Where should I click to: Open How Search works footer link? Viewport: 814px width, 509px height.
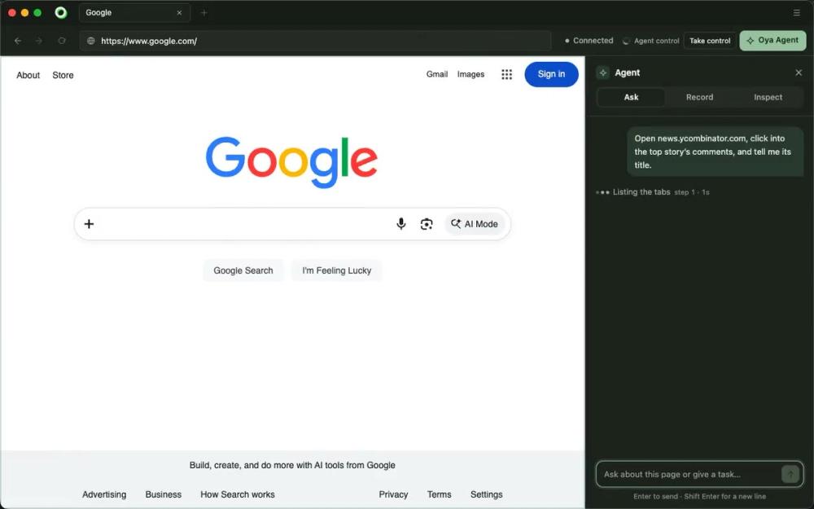(x=237, y=494)
